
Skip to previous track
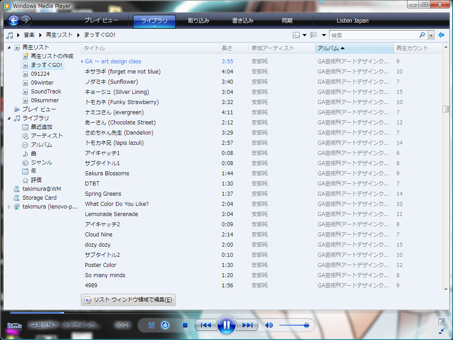click(x=206, y=325)
